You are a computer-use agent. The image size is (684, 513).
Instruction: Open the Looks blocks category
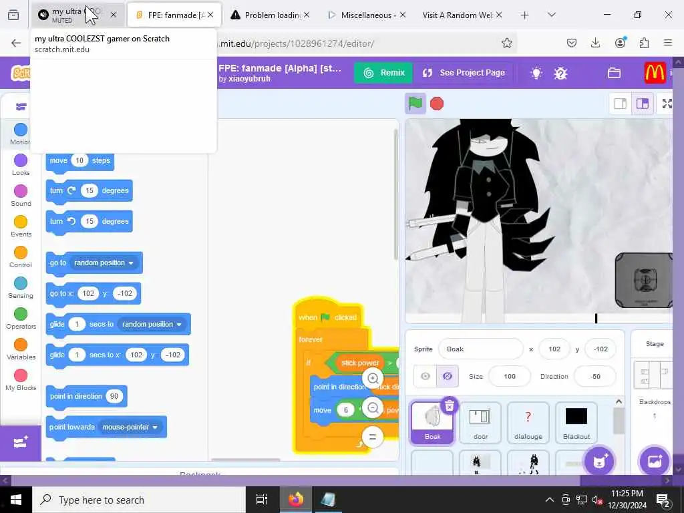pyautogui.click(x=21, y=165)
